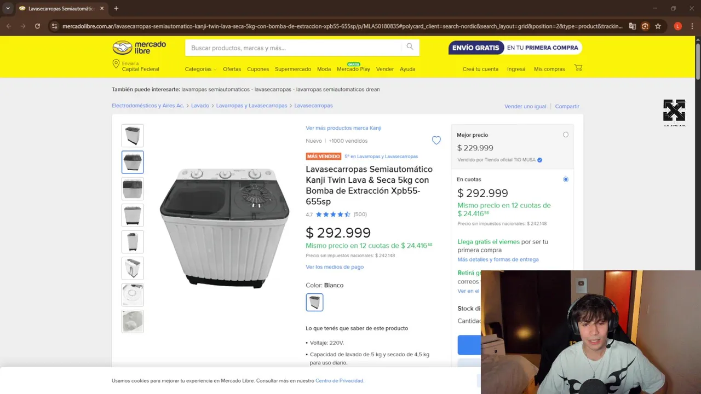
Task: View the first product thumbnail image
Action: click(133, 135)
